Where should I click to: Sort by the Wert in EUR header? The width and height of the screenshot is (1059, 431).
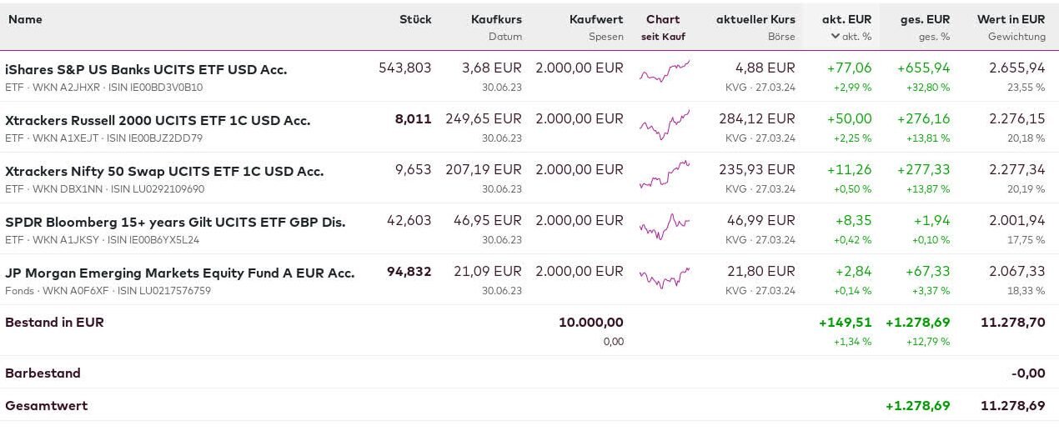click(1011, 19)
